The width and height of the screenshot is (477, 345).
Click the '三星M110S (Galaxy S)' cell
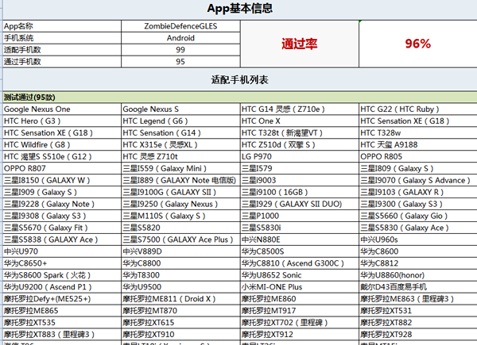pos(180,216)
